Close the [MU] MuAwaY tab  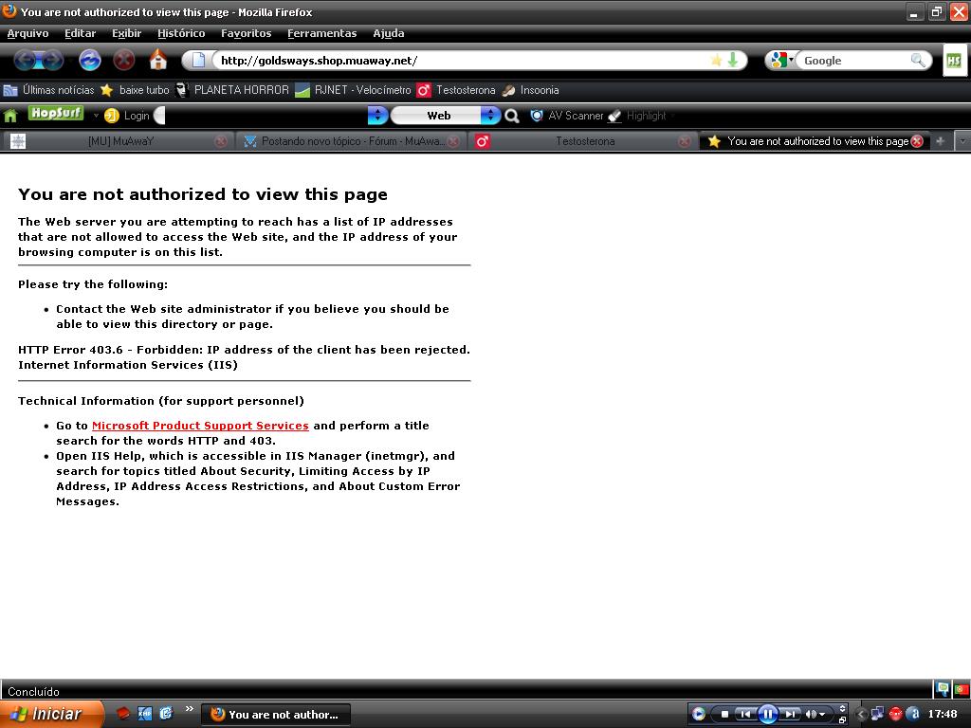220,141
